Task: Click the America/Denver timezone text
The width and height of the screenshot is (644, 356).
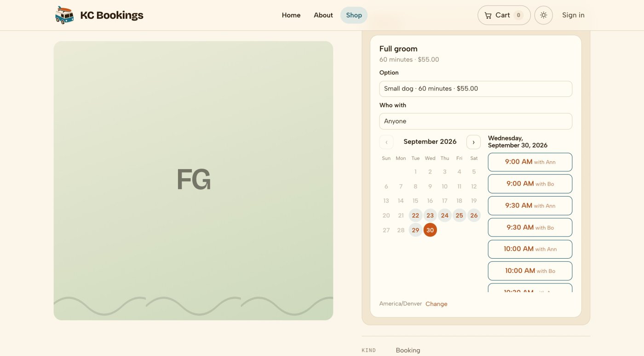Action: click(x=401, y=304)
